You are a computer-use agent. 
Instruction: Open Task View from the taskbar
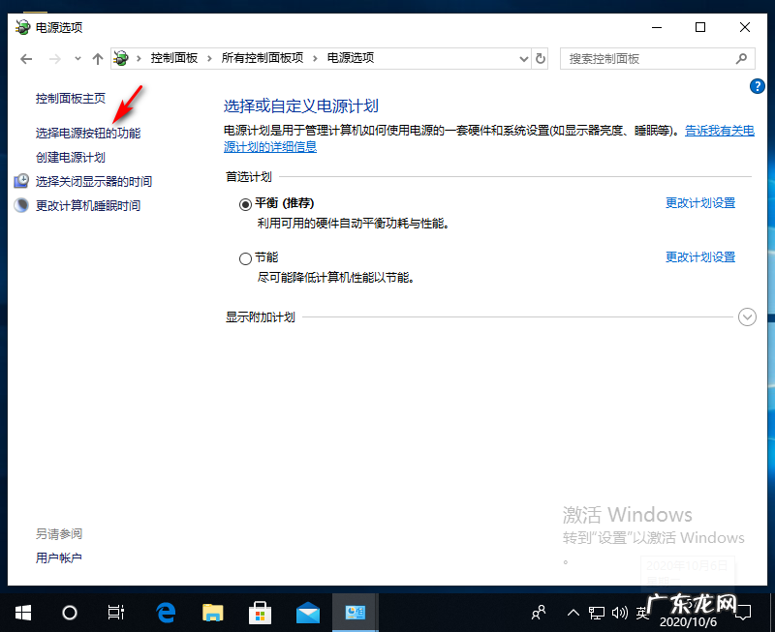116,612
